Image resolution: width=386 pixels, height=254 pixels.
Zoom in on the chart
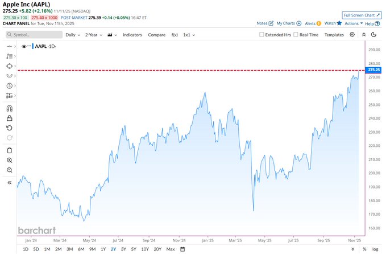pos(9,160)
